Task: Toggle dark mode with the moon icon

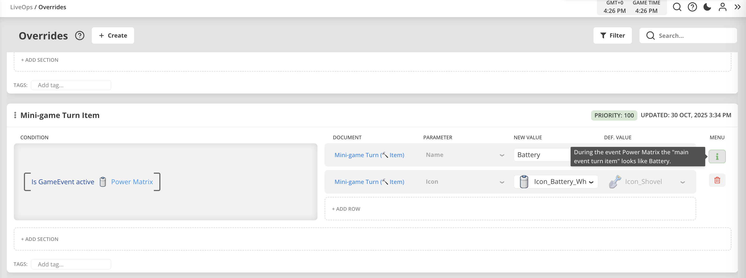Action: tap(707, 7)
